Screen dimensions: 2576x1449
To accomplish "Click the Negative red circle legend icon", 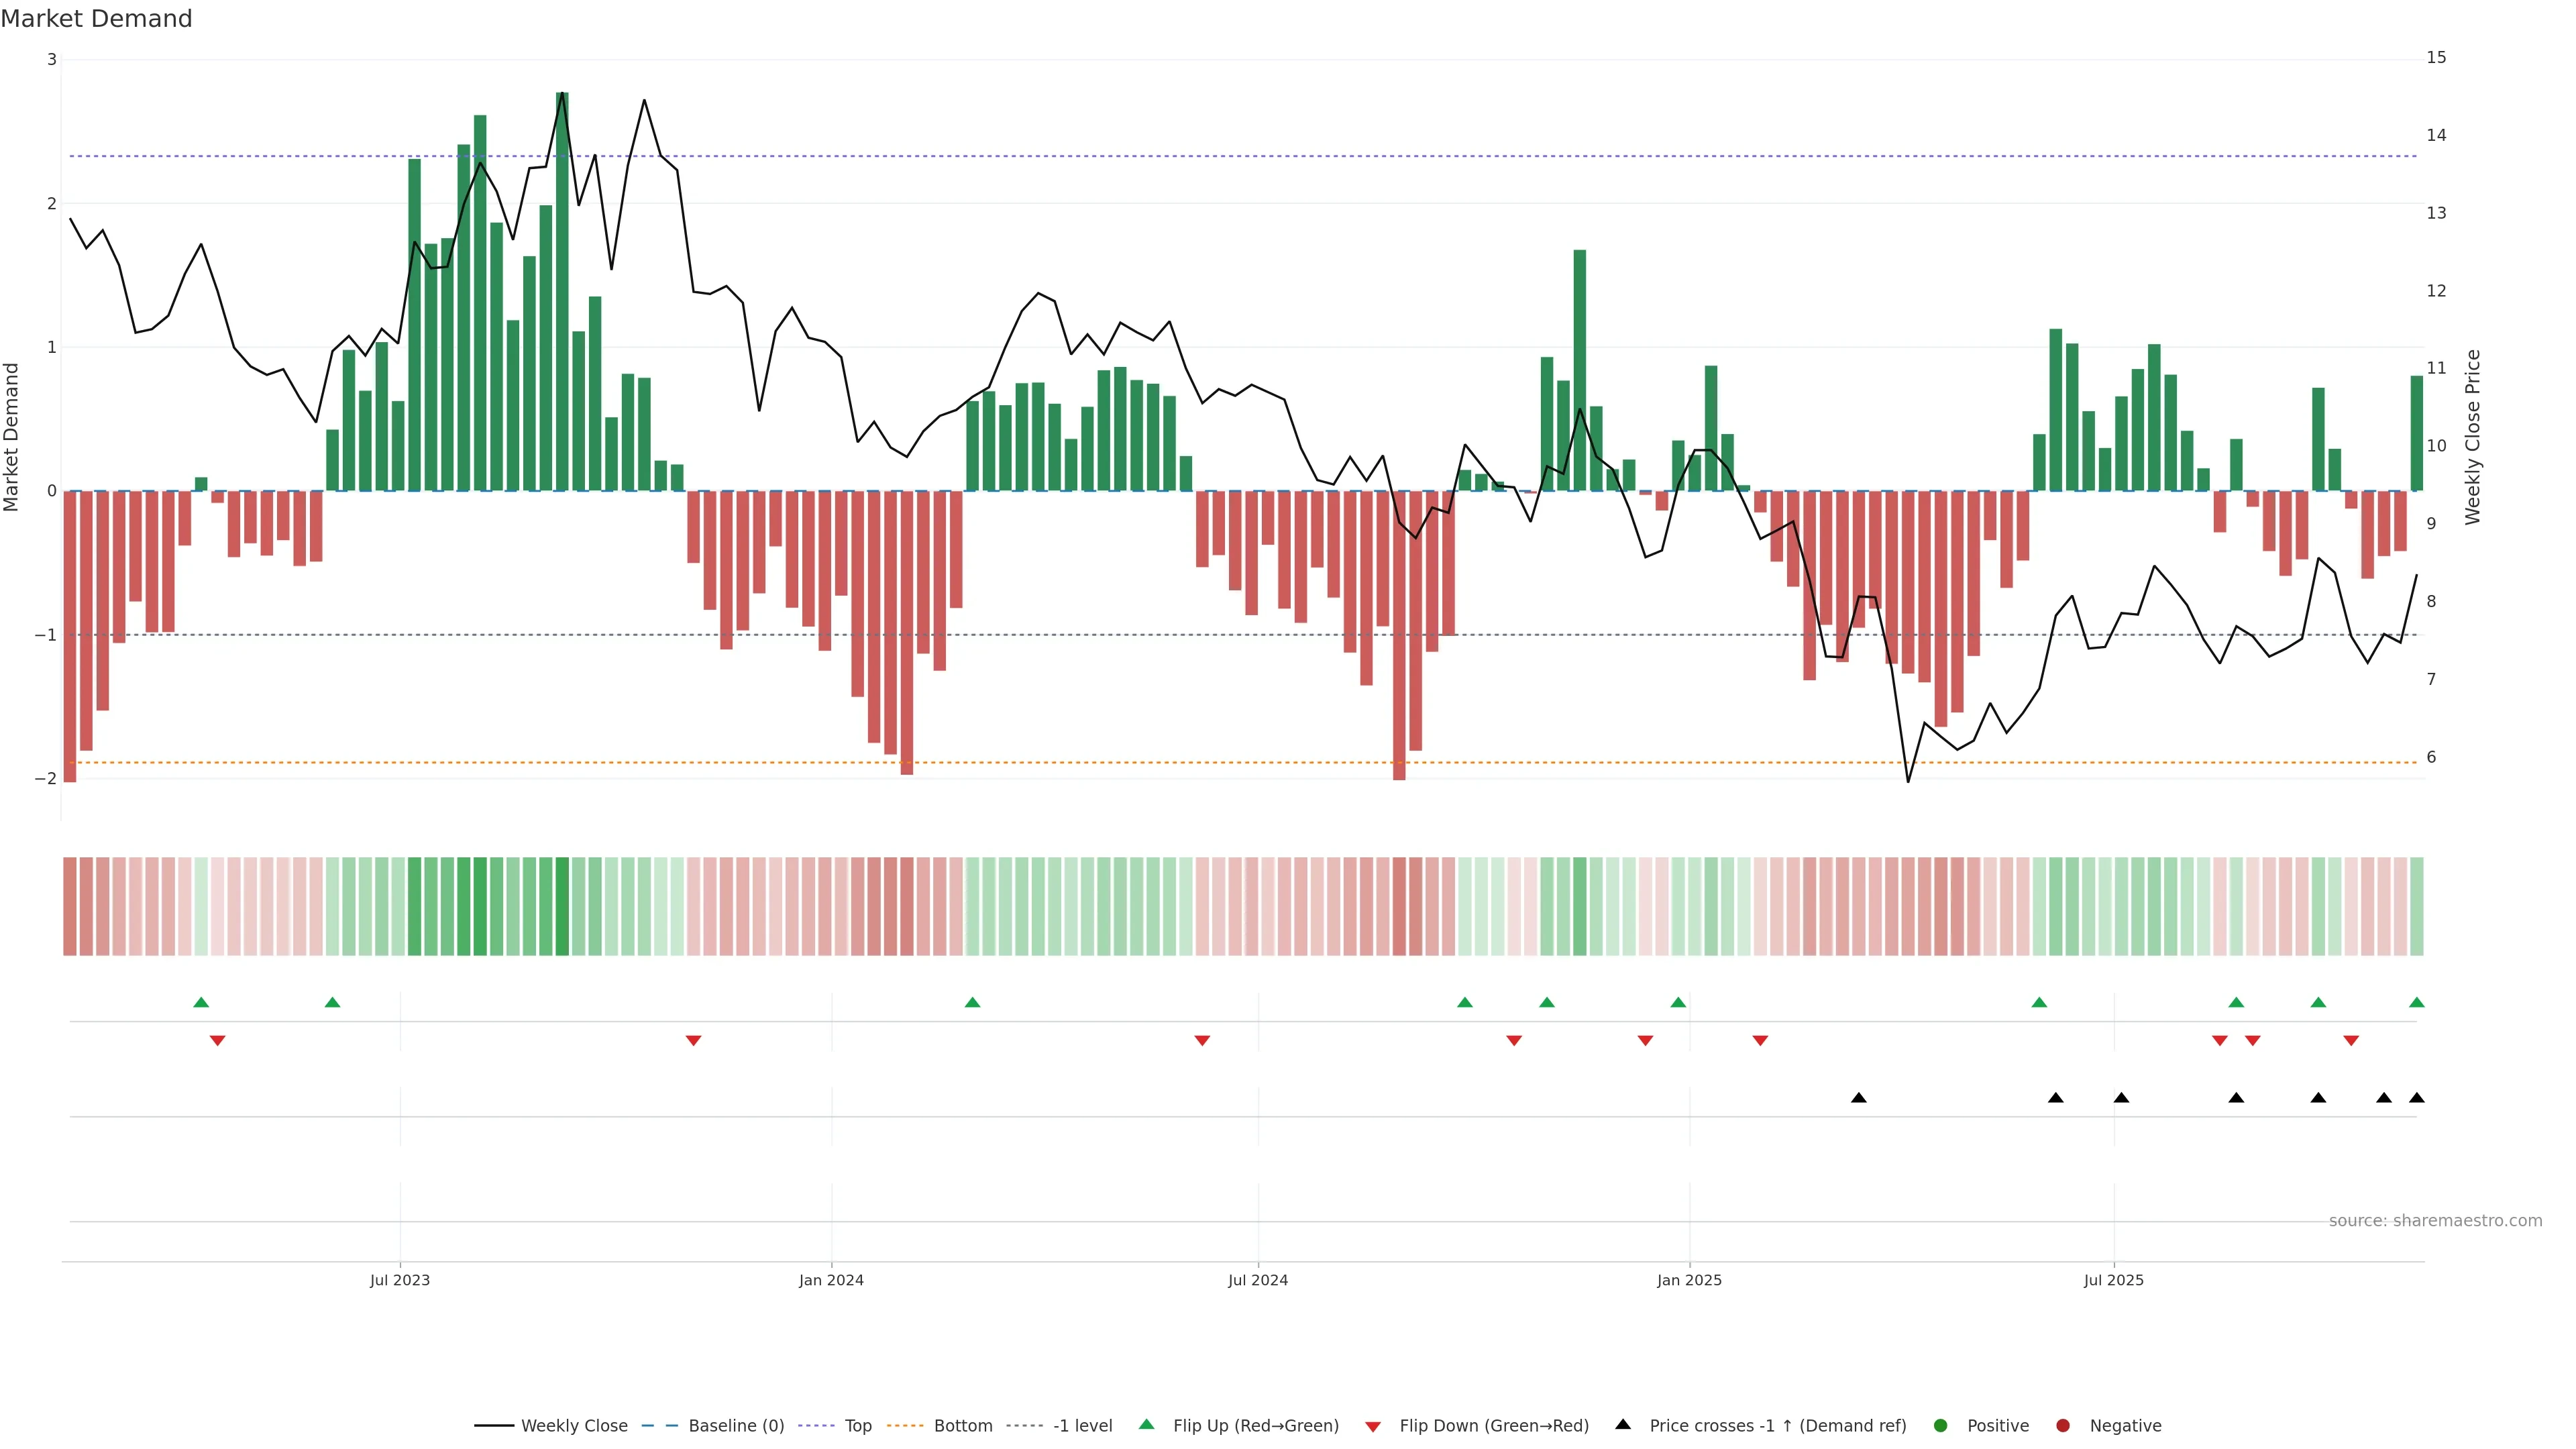I will (x=2063, y=1426).
